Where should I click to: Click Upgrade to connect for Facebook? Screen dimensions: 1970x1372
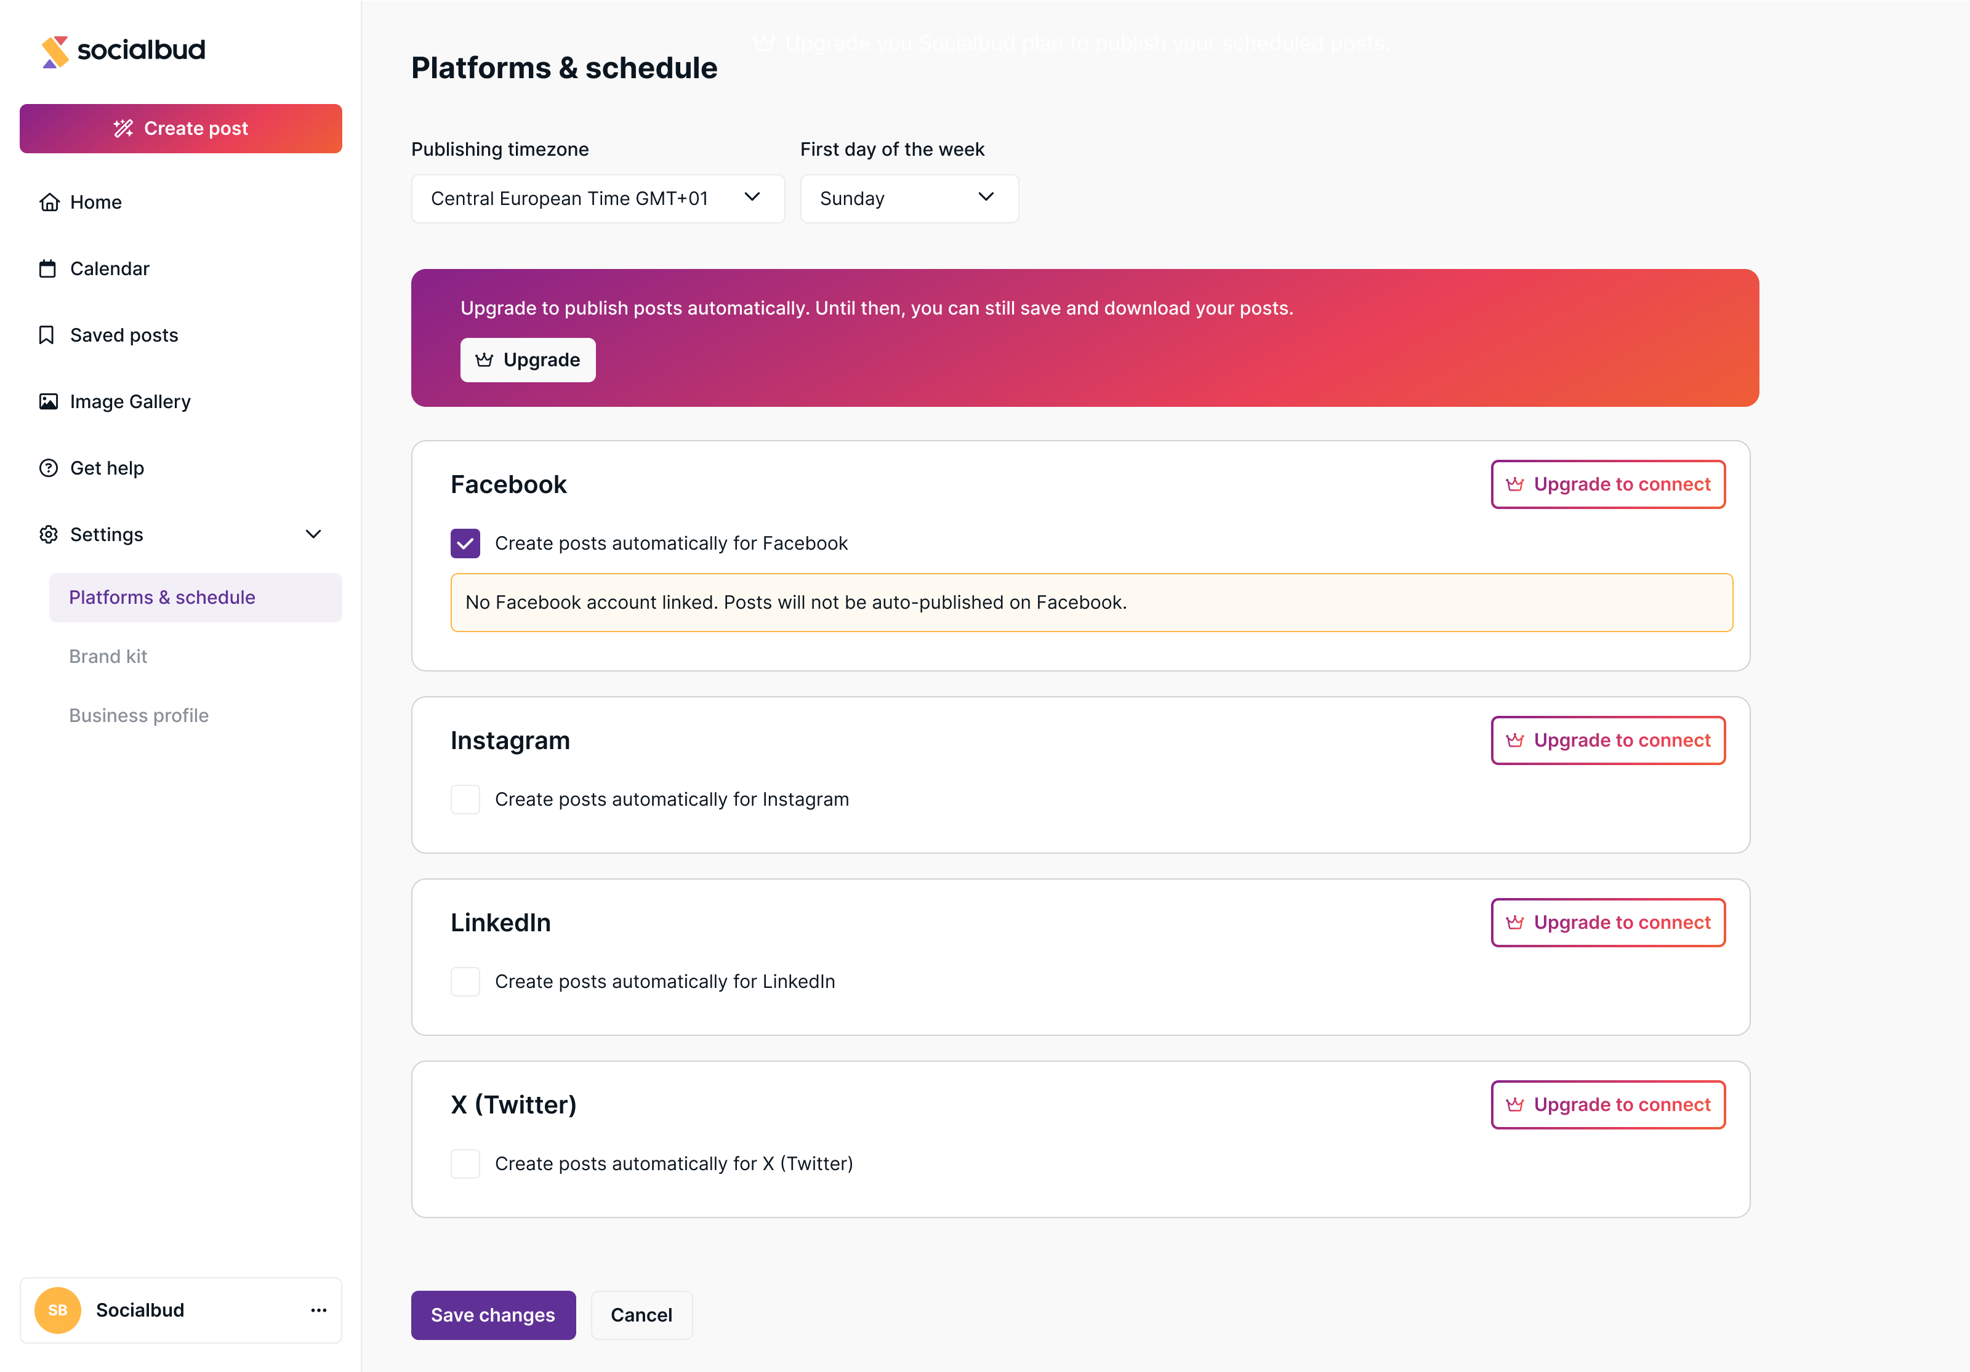click(1608, 484)
